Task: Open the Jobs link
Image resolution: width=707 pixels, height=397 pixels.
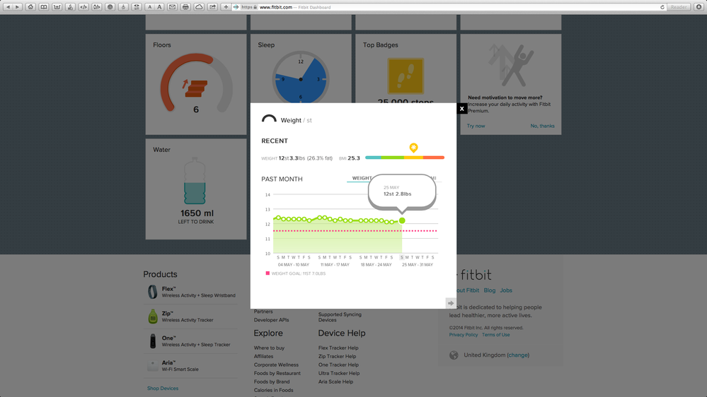Action: click(506, 290)
